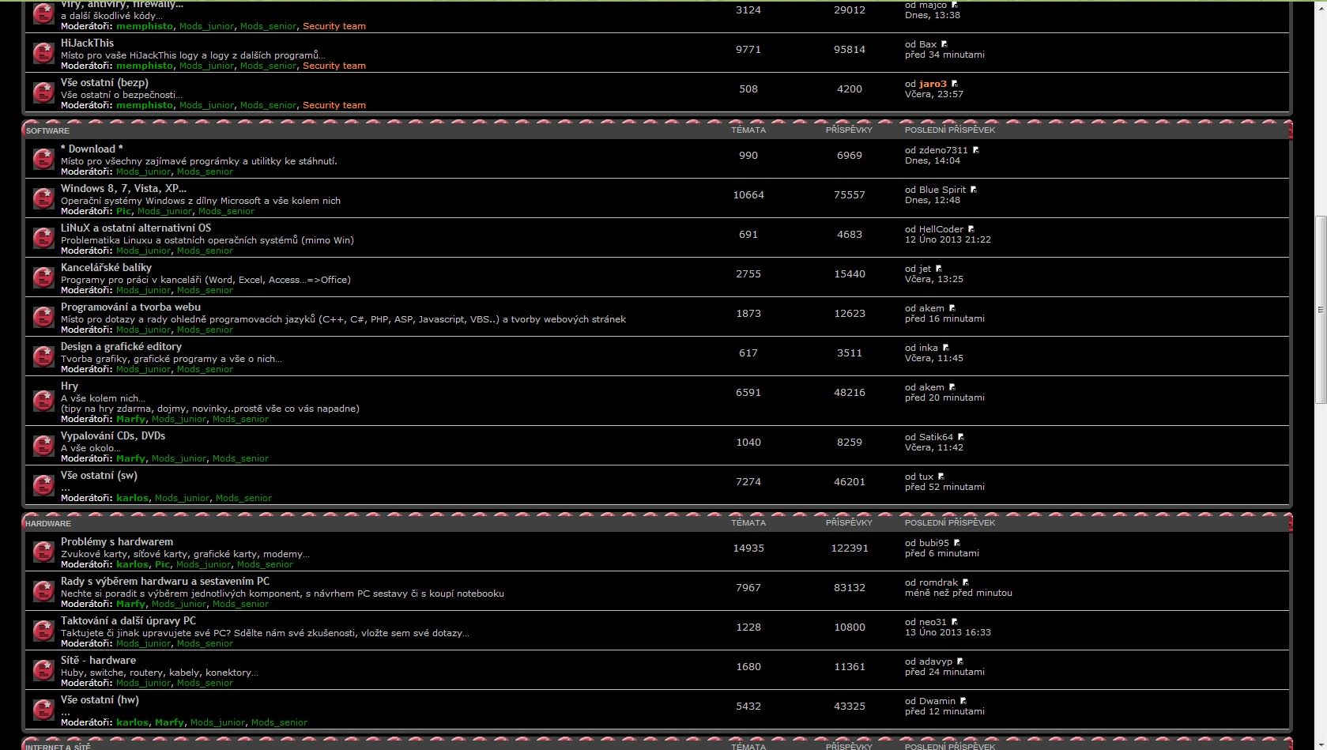Viewport: 1327px width, 750px height.
Task: Select the forum icon for Vypalování CDs, DVDs
Action: (x=43, y=446)
